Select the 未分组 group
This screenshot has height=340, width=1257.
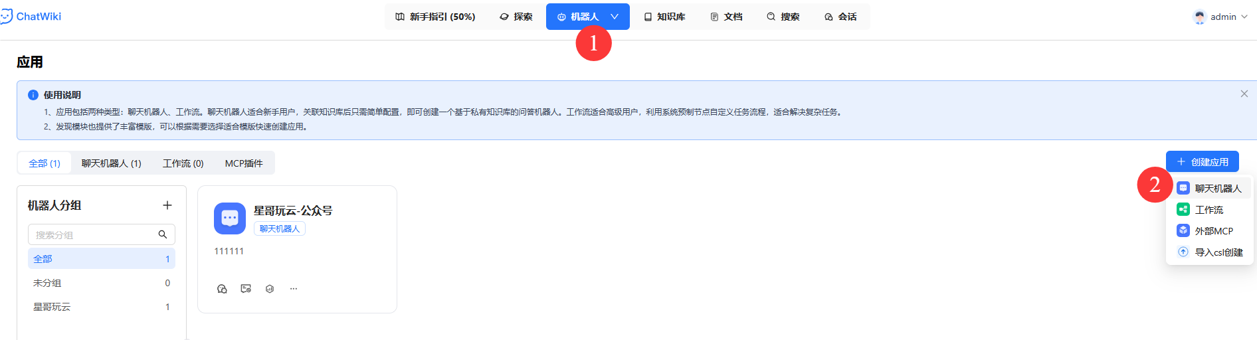pos(102,283)
